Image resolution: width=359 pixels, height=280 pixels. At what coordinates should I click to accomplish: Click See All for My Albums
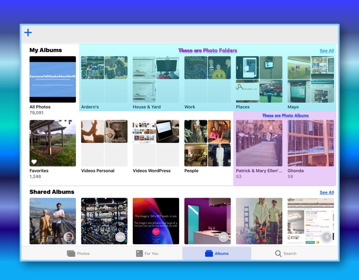327,51
